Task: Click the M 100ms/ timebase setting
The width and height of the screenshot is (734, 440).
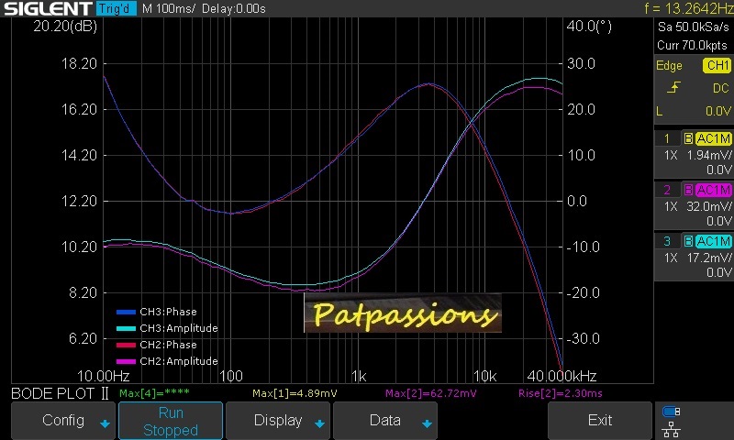Action: 172,9
